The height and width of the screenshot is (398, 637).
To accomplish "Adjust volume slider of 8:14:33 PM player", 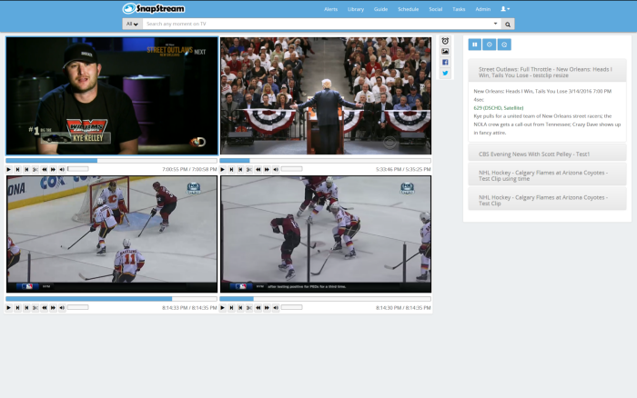I will coord(78,307).
